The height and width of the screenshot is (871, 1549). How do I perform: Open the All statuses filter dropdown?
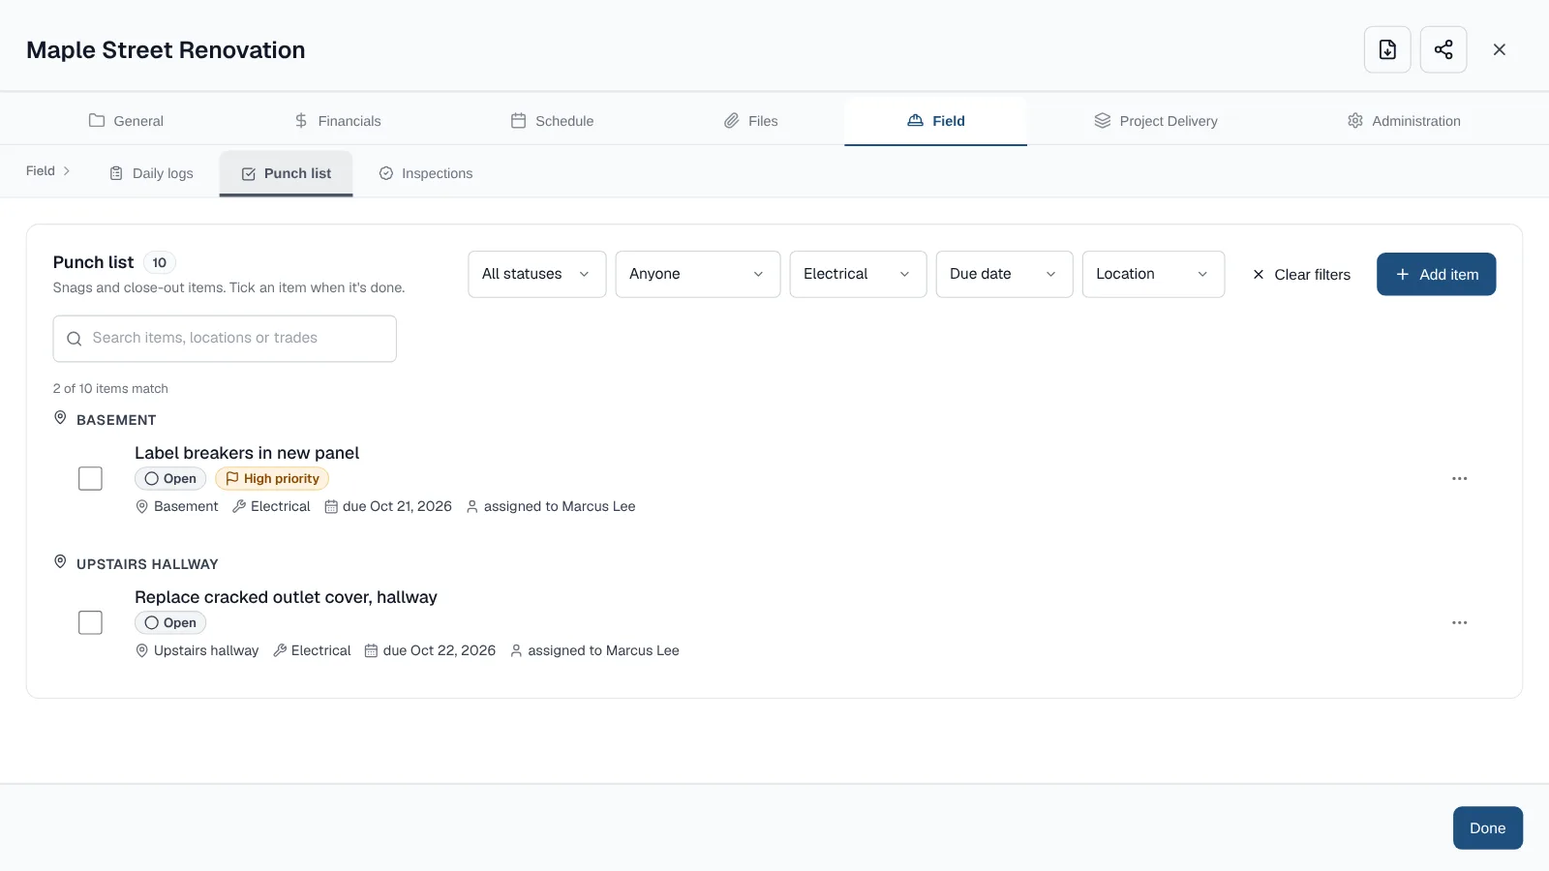537,275
